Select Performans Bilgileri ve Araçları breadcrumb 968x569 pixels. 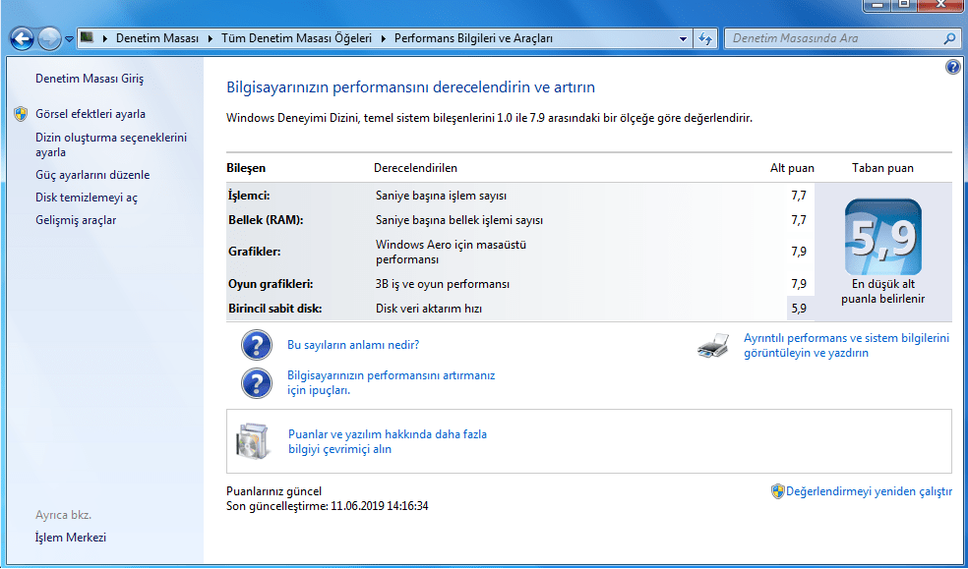tap(473, 38)
